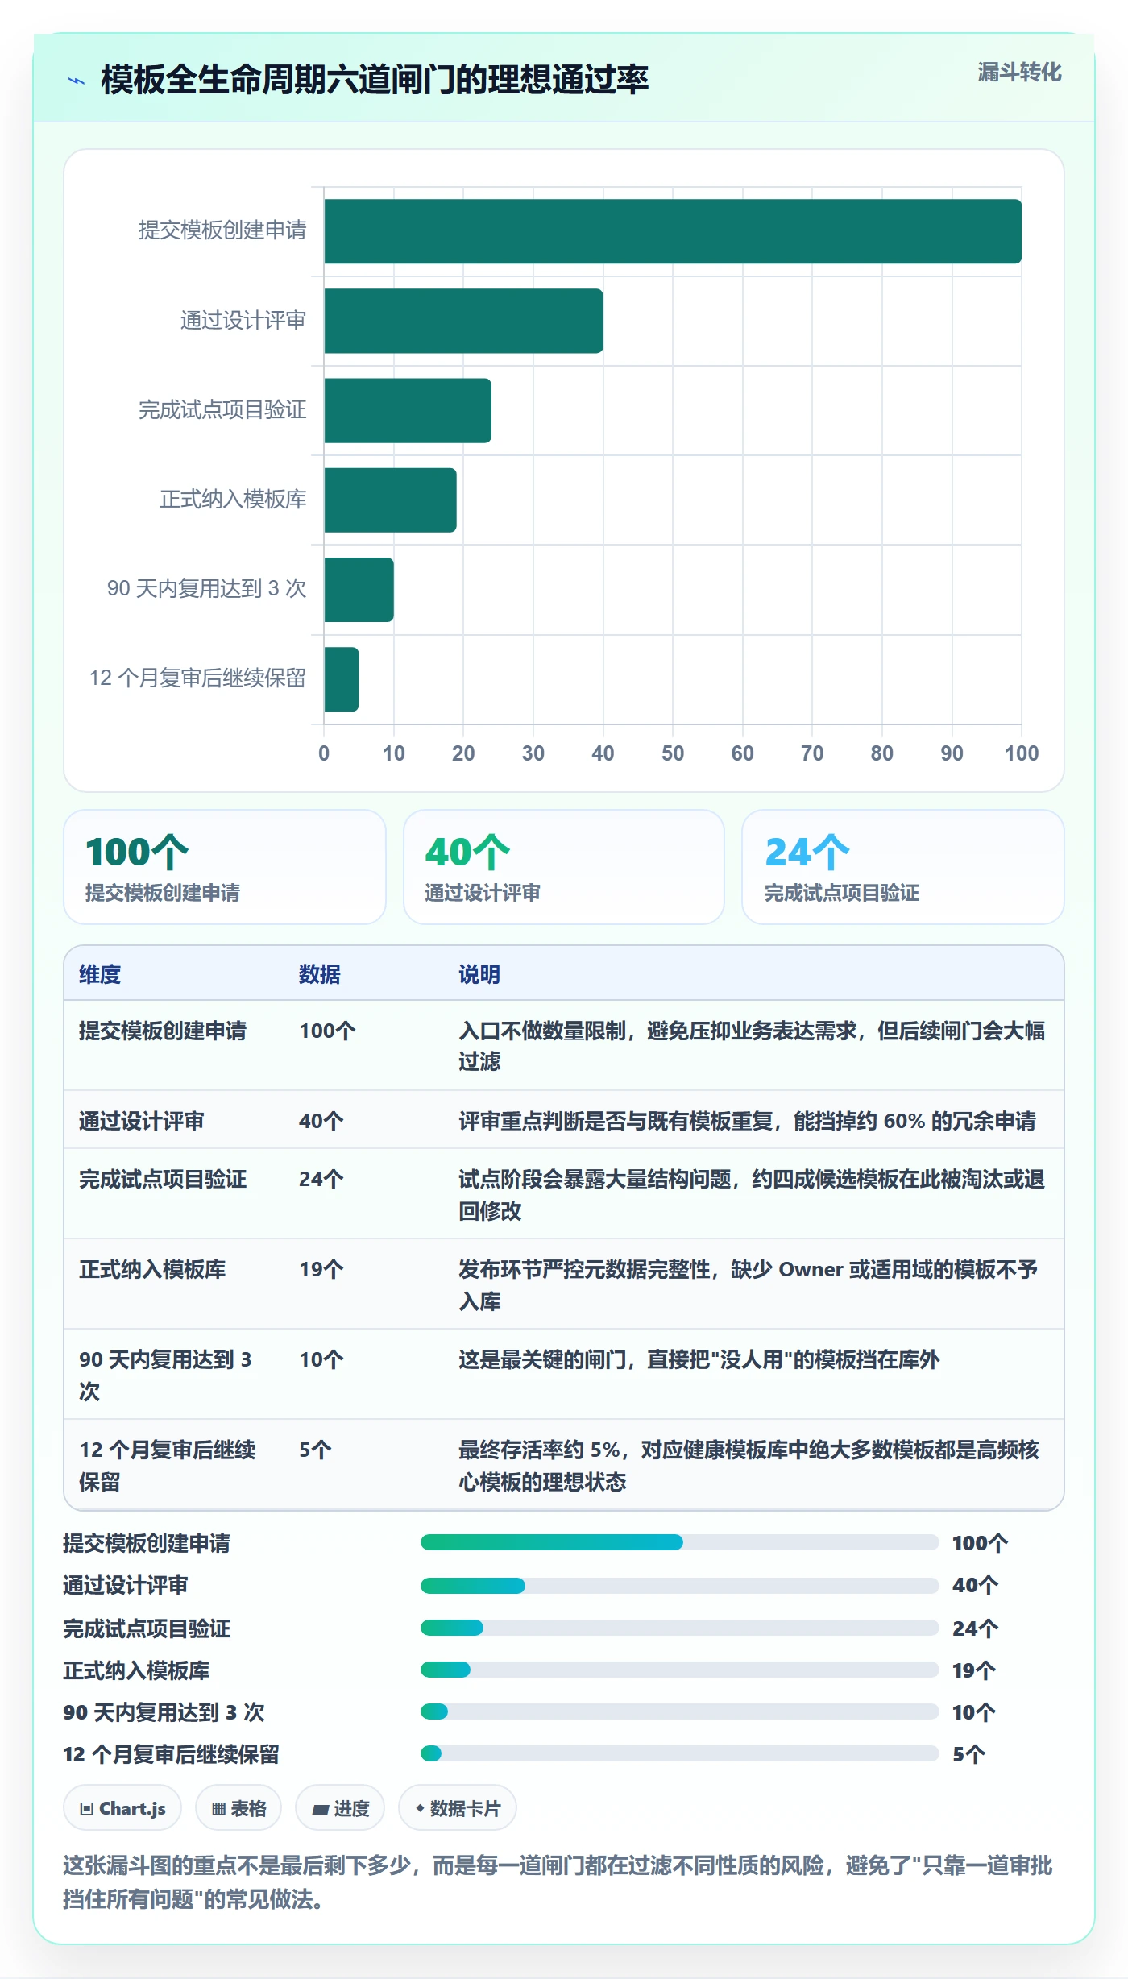Click the 通过设计评审 chart bar

(x=463, y=321)
